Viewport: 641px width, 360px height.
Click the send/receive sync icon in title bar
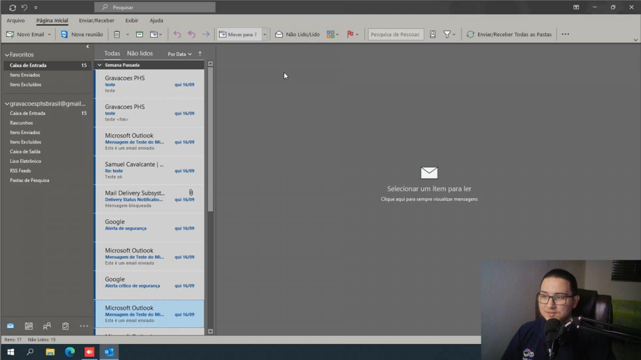point(13,7)
